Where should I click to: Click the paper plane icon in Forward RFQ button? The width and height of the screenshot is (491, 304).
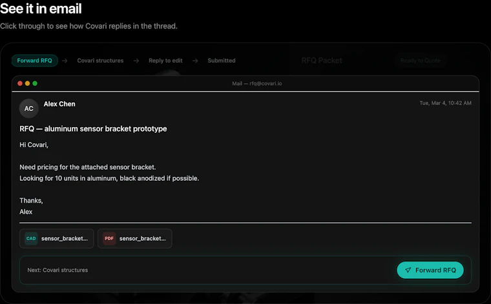408,270
